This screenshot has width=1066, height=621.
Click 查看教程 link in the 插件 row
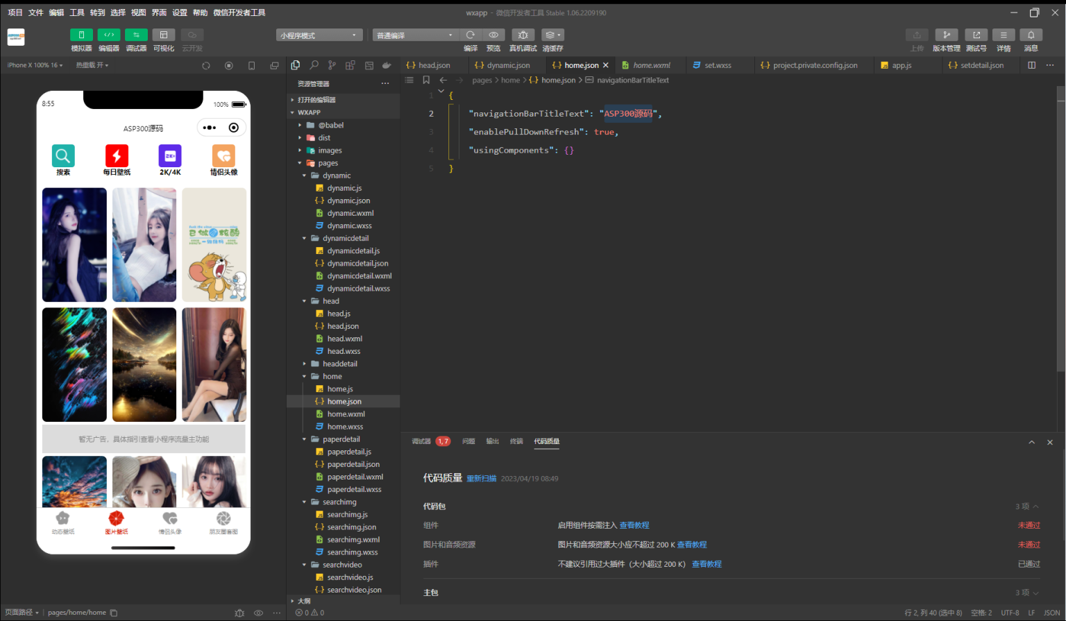(x=707, y=564)
